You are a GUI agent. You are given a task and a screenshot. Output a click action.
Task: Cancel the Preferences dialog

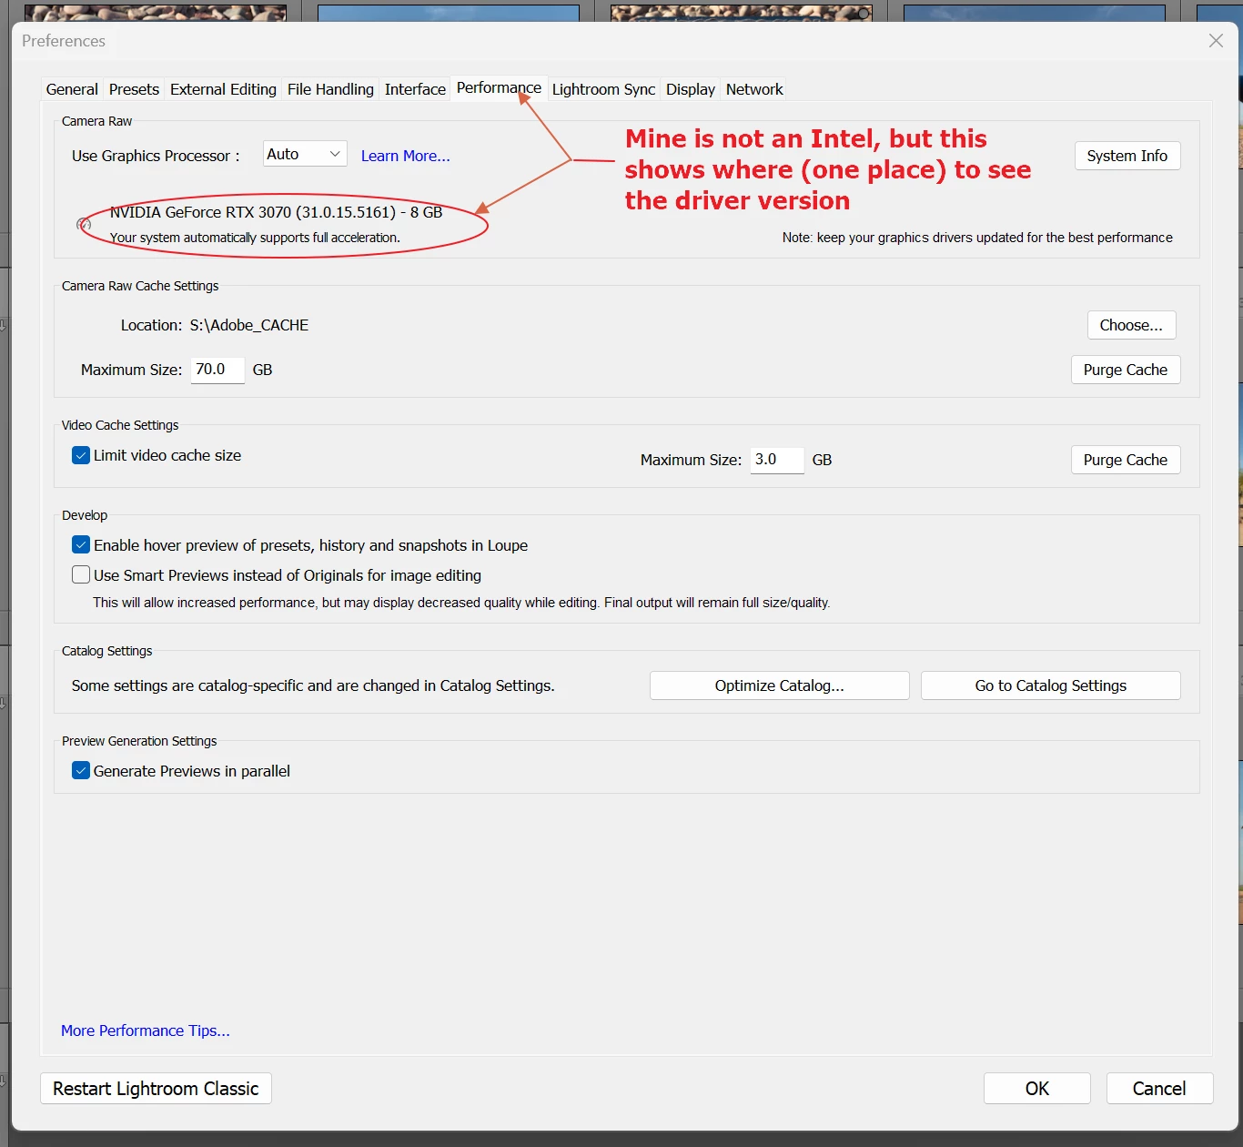[1159, 1089]
